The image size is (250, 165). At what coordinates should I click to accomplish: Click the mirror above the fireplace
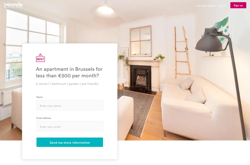point(141,41)
